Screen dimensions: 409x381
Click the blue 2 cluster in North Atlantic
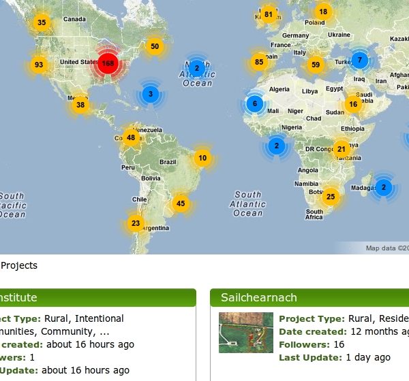197,68
